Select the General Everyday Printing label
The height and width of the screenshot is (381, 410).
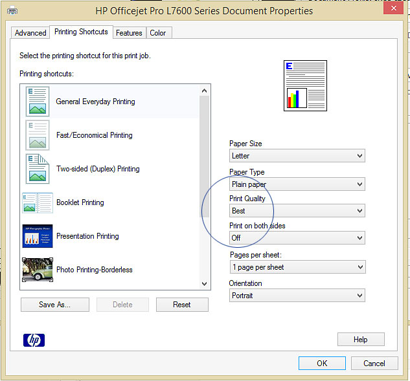click(x=95, y=102)
